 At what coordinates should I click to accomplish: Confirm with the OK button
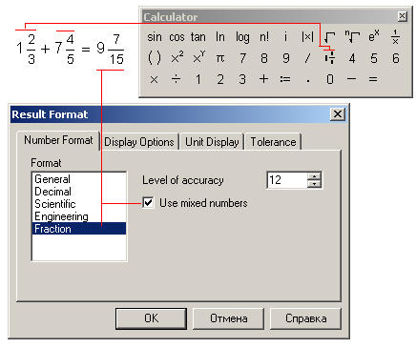151,318
